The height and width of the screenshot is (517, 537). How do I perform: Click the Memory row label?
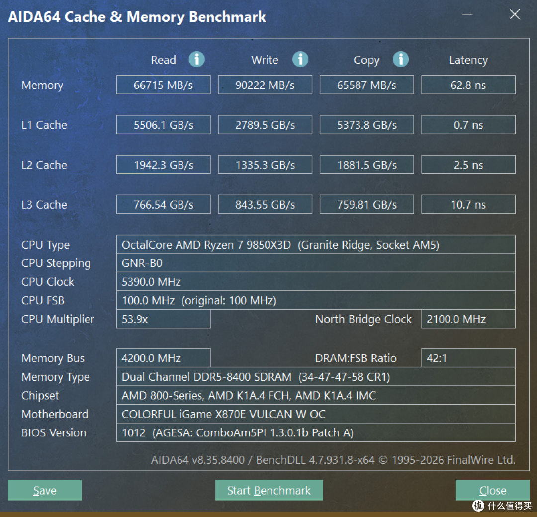(x=42, y=85)
